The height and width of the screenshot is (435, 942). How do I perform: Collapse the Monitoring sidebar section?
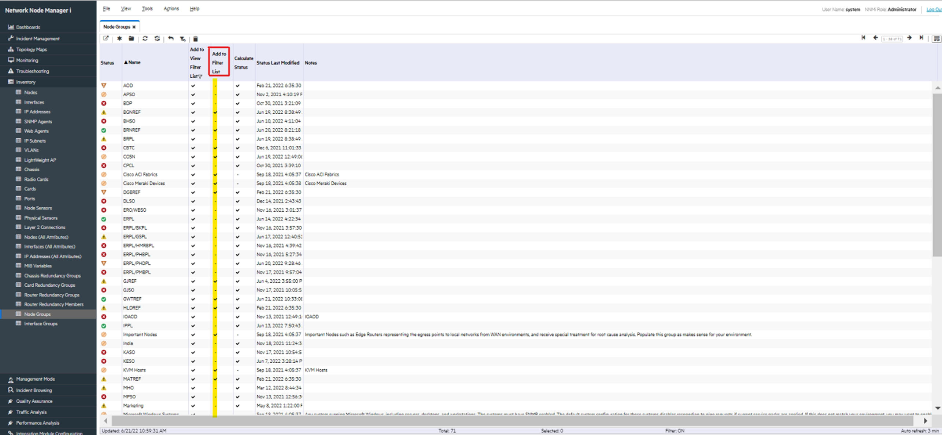(x=26, y=60)
